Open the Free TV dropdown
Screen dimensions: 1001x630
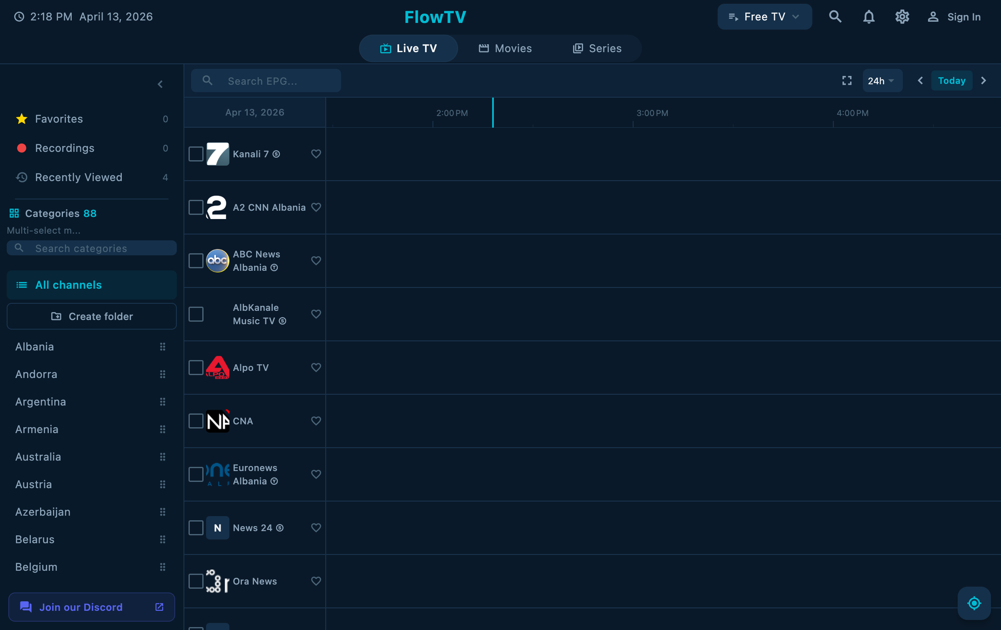(765, 17)
